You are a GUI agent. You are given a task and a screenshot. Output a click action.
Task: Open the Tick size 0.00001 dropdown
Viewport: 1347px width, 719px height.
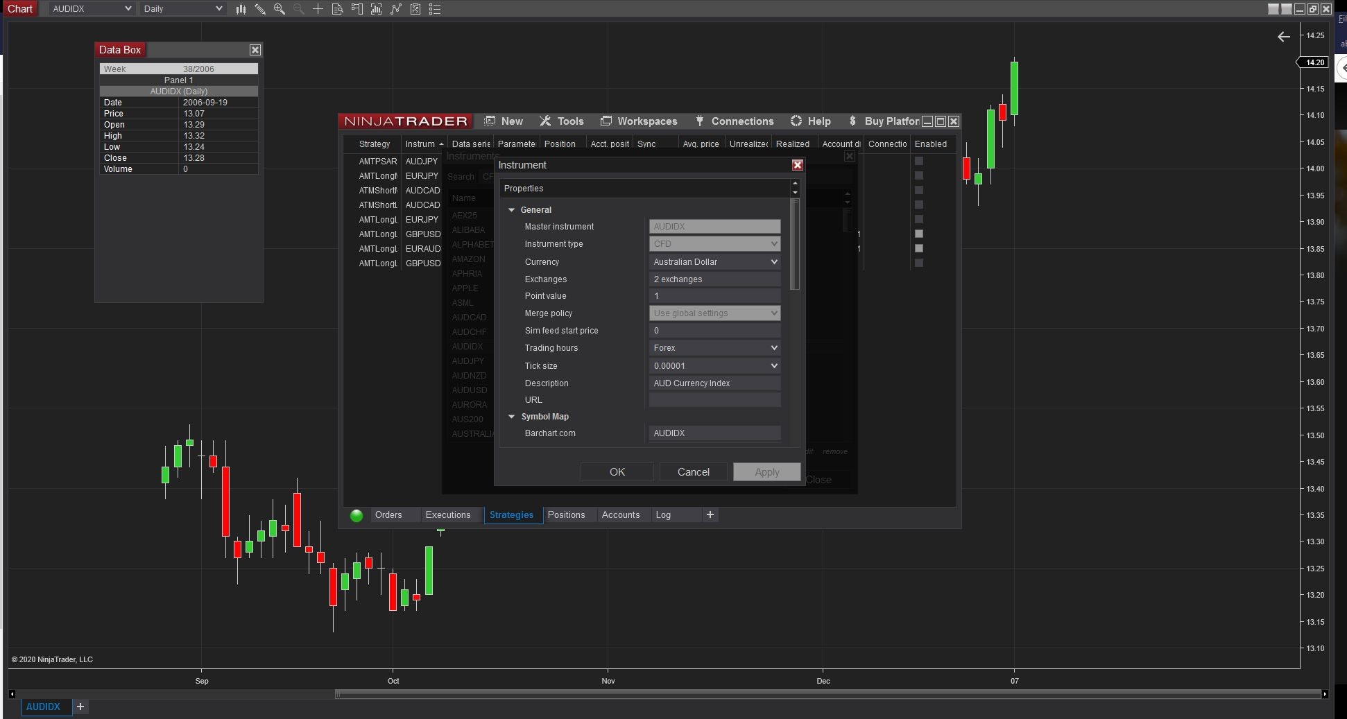[714, 366]
